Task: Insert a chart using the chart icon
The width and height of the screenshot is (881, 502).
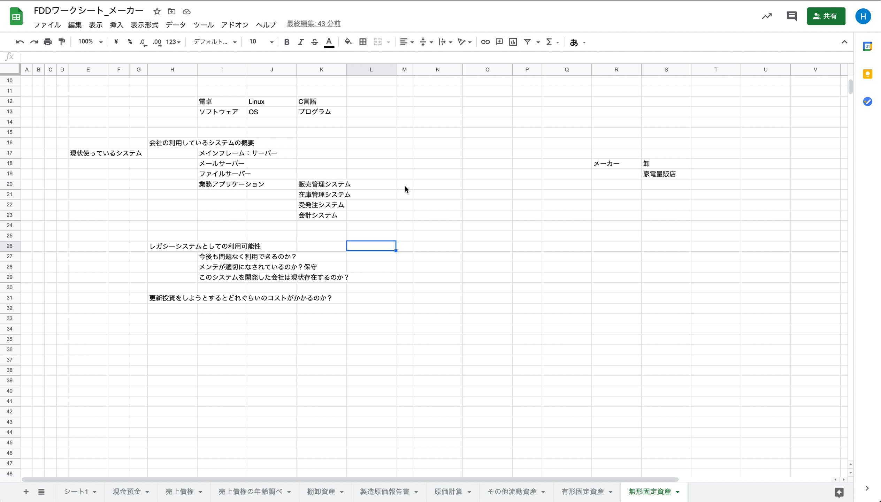Action: pos(513,41)
